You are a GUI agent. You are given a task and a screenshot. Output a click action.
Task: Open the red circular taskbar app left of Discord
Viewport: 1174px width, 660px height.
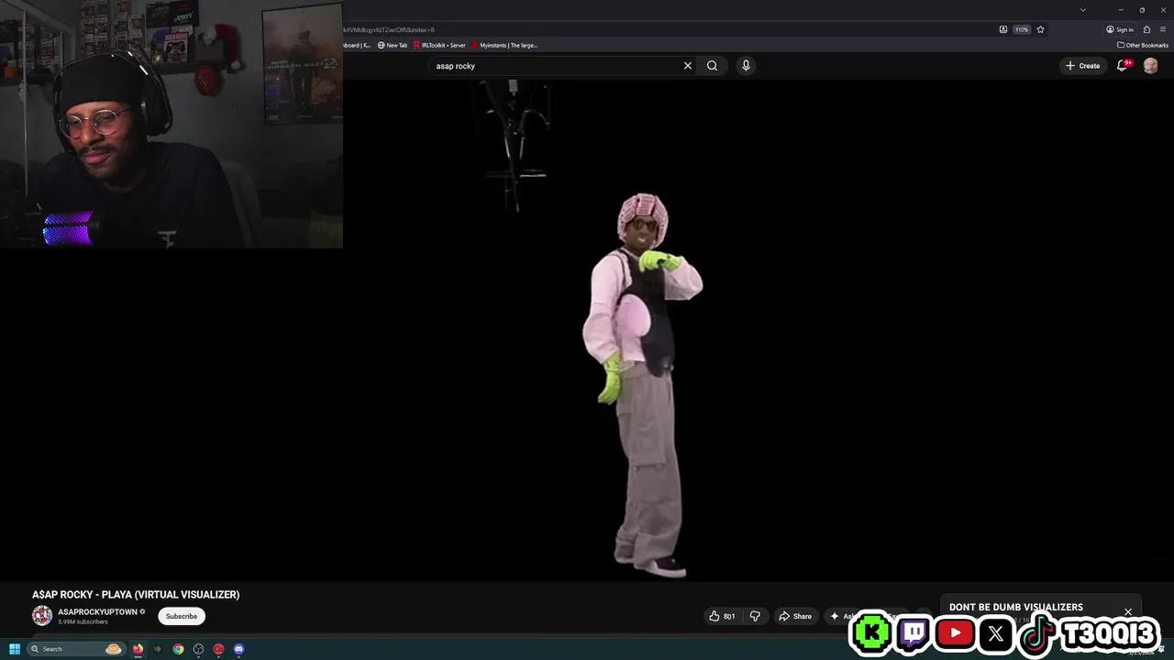[218, 649]
